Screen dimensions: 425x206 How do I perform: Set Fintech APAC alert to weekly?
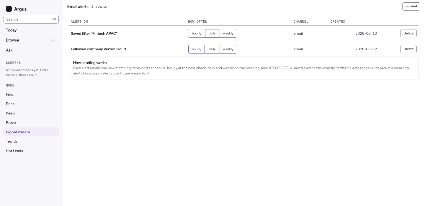pos(228,33)
